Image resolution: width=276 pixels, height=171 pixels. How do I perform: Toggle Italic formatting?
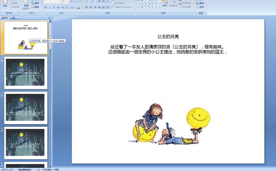point(50,7)
